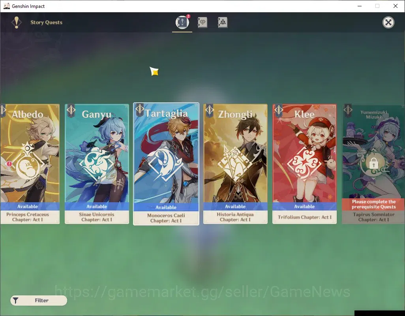Image resolution: width=405 pixels, height=316 pixels.
Task: Click 'Princeps Cretaceus Chapter: Act I' text
Action: tap(28, 217)
